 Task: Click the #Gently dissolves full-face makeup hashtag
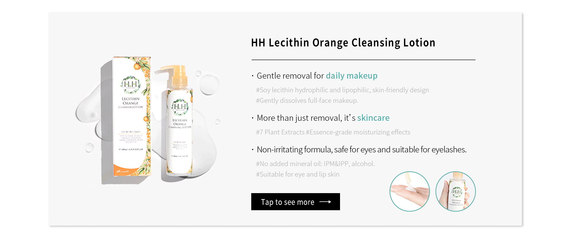click(x=307, y=101)
